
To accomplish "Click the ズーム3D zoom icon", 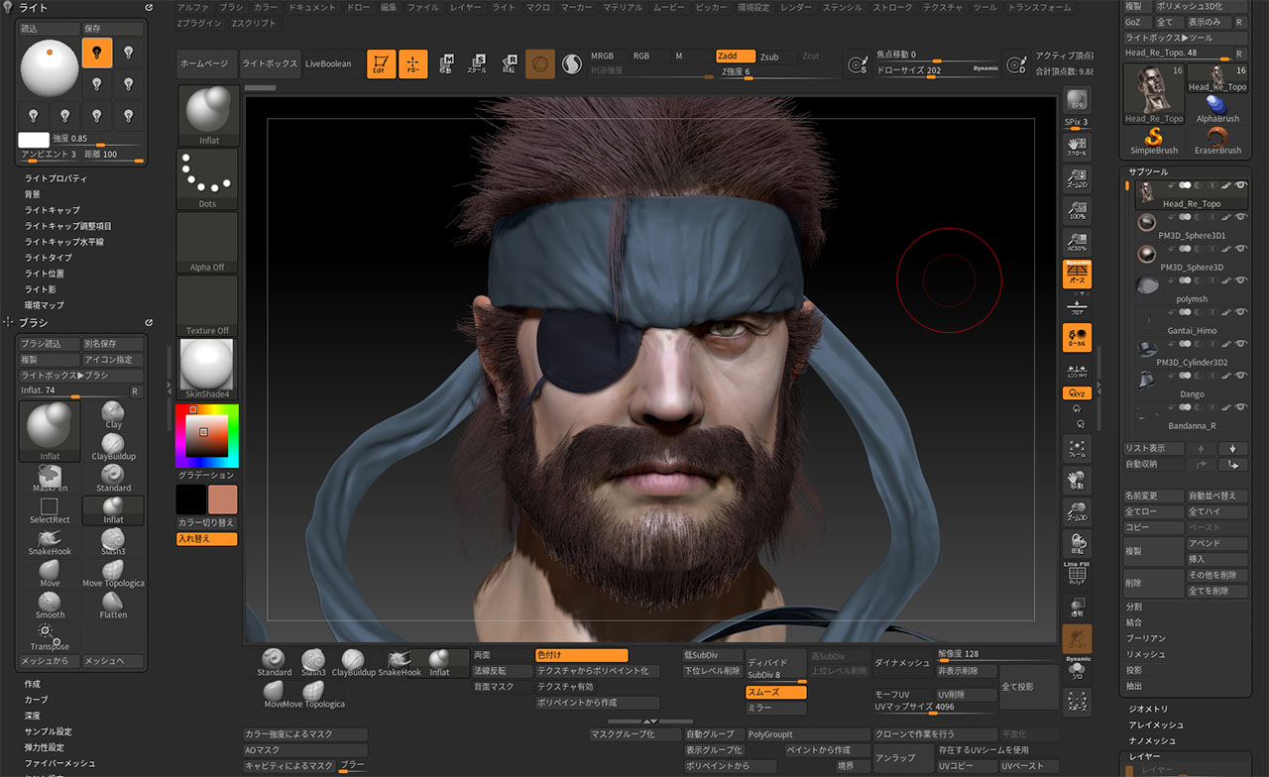I will point(1077,511).
